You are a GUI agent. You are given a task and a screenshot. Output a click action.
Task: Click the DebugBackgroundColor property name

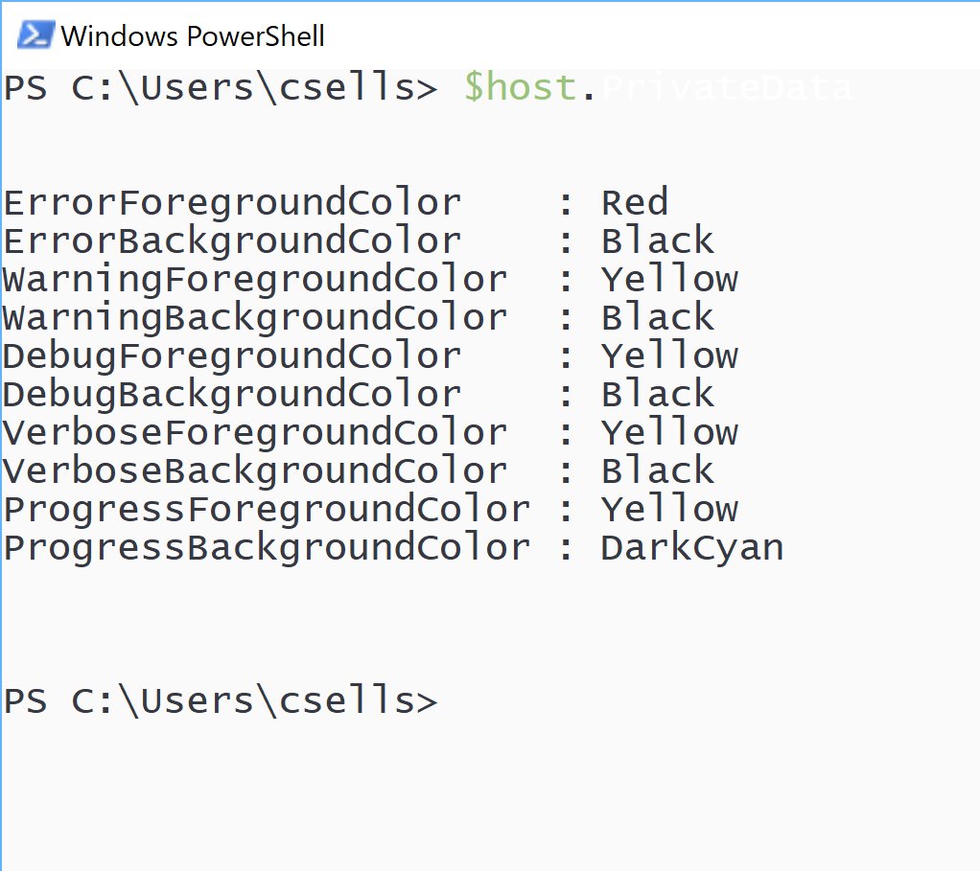[x=232, y=396]
